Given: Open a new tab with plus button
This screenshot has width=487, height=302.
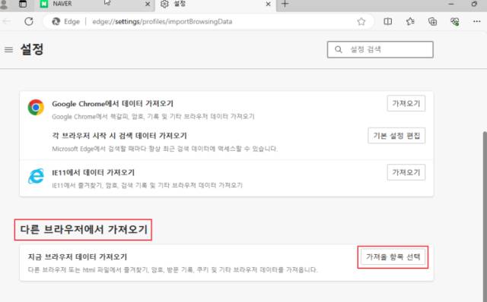Looking at the screenshot, I should pos(285,4).
